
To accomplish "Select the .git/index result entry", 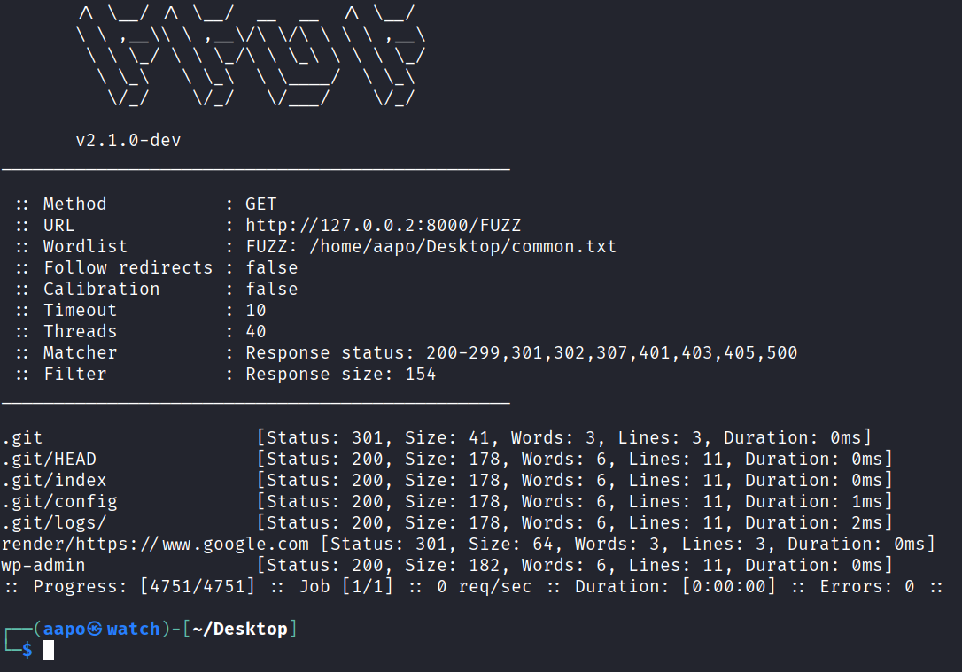I will pos(55,480).
